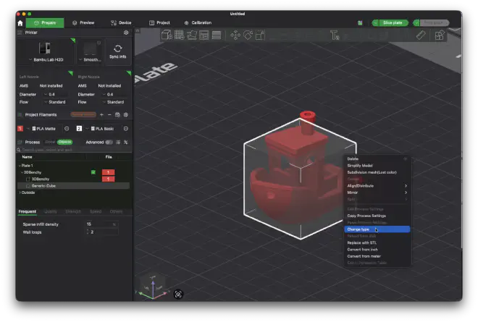Click the Sync info button
The image size is (478, 322).
pos(117,52)
